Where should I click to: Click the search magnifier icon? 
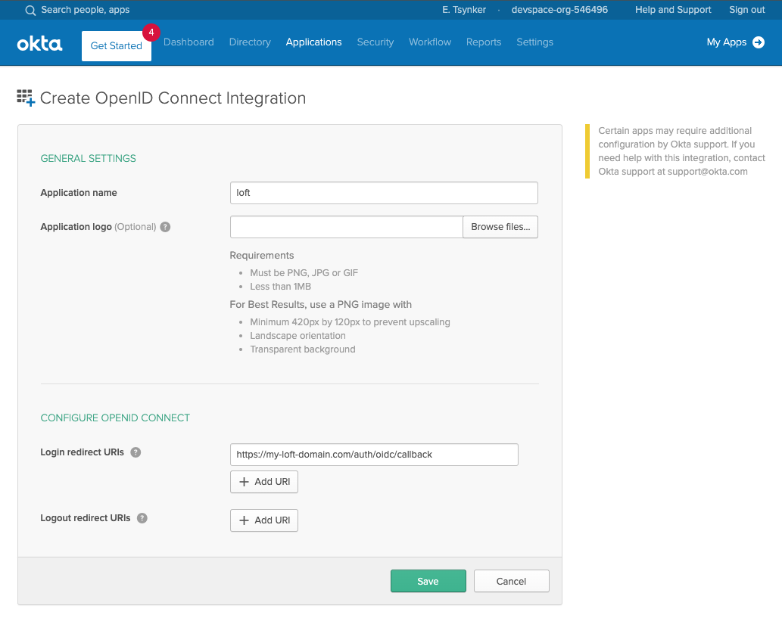[x=30, y=10]
